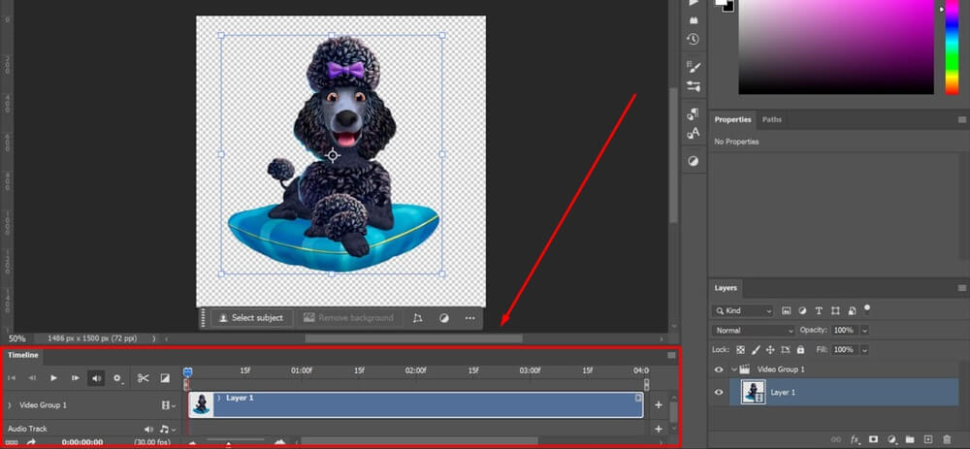Toggle audio playback speaker button in Timeline
Viewport: 970px width, 449px height.
(97, 378)
